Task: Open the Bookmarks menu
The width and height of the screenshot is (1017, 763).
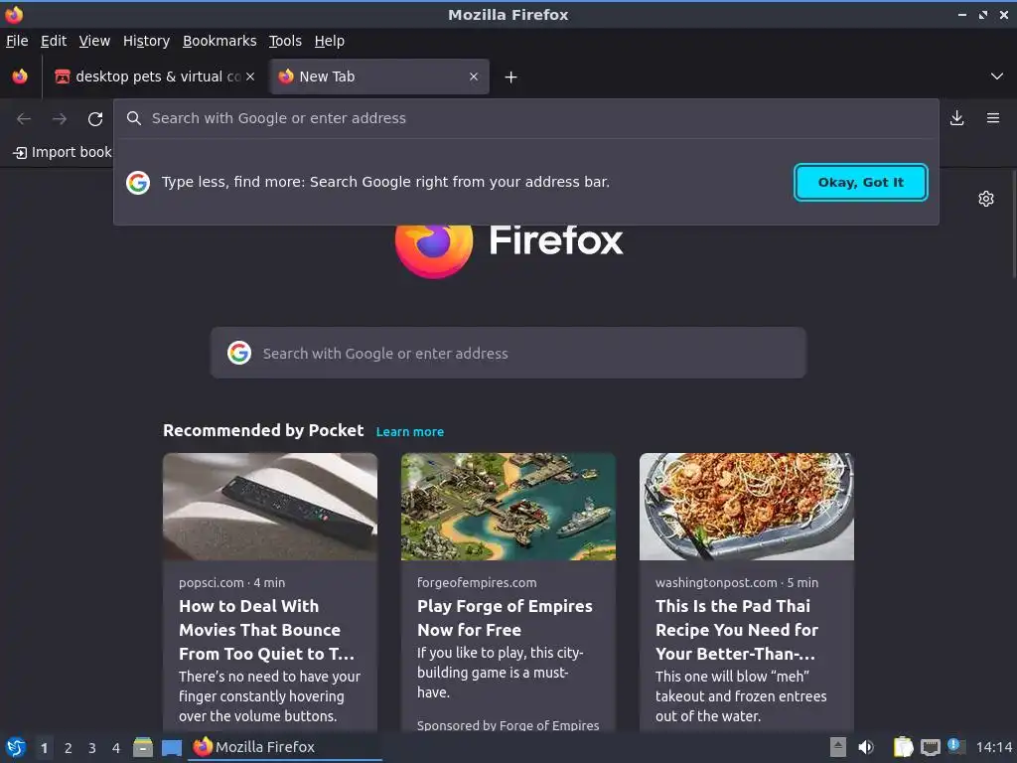Action: [x=219, y=41]
